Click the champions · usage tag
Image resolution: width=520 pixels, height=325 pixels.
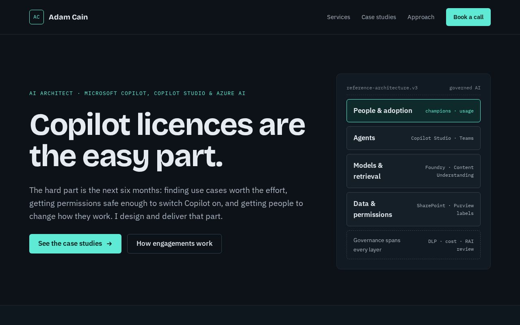449,111
